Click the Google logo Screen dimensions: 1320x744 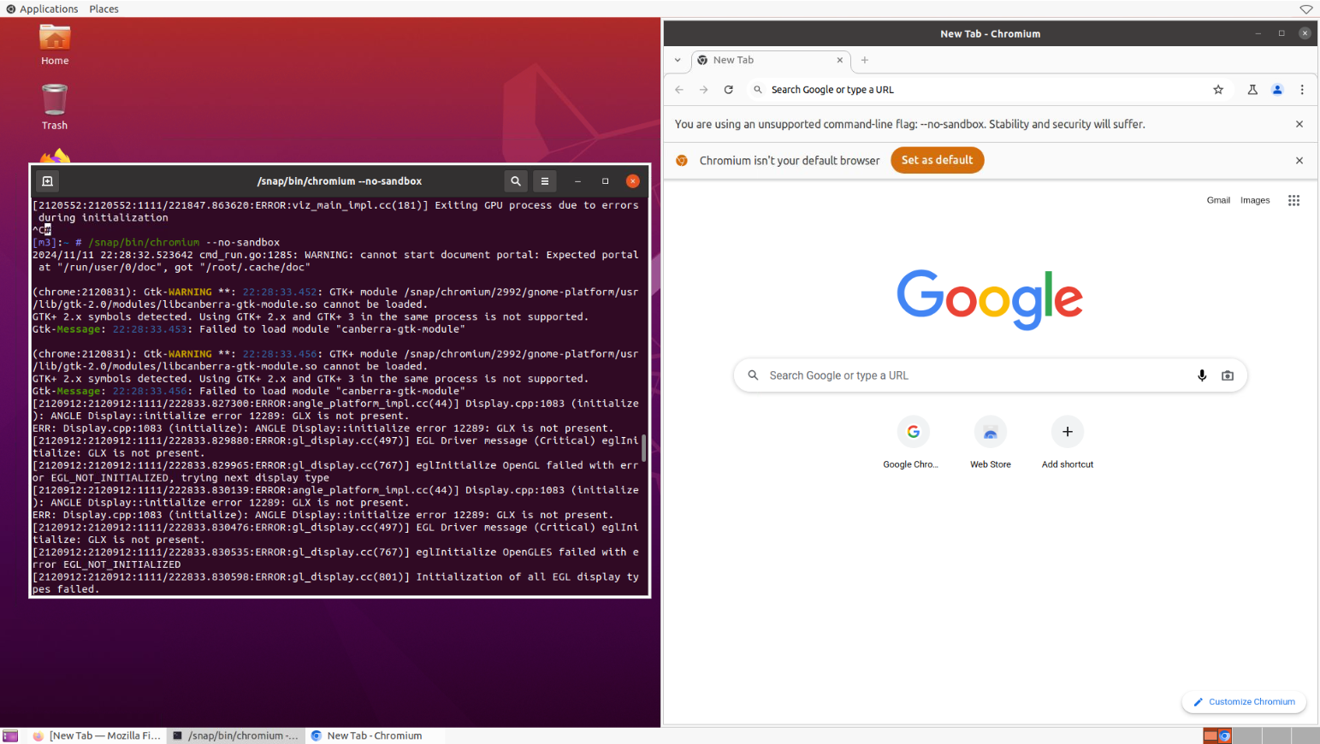[990, 299]
